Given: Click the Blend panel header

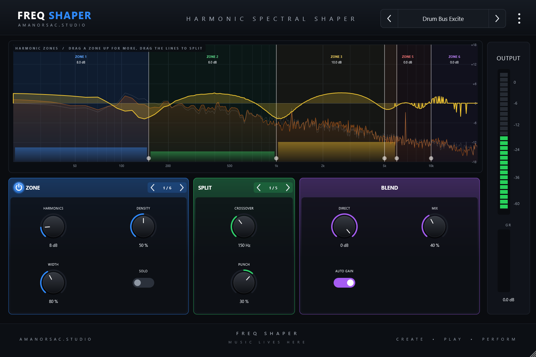Looking at the screenshot, I should pos(389,188).
